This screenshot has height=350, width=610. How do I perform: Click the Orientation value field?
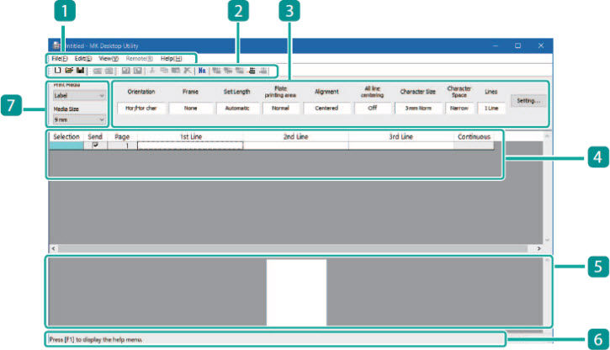point(141,109)
